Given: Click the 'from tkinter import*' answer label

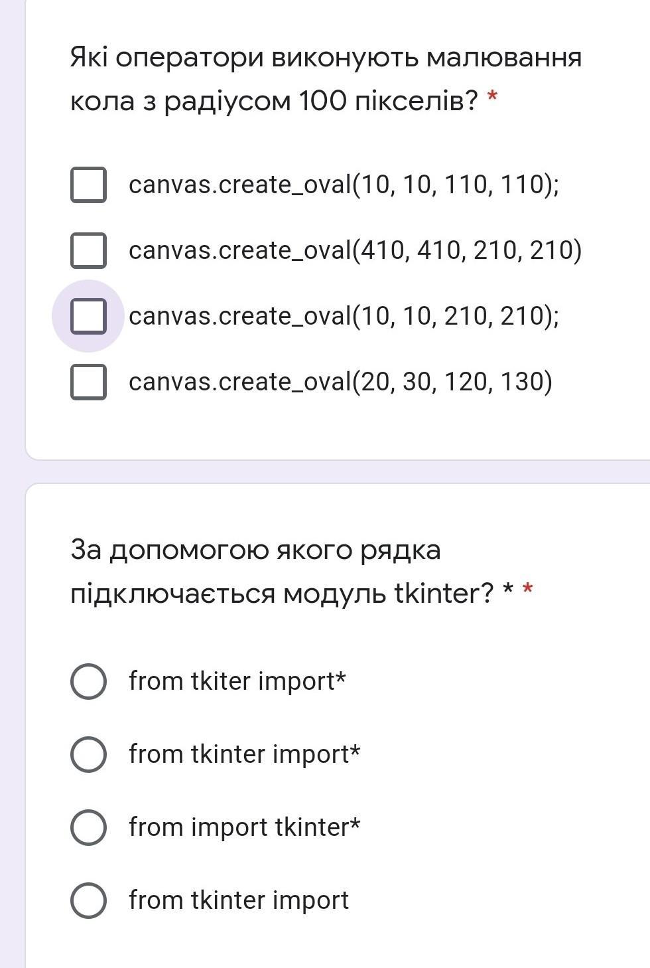Looking at the screenshot, I should click(x=245, y=754).
